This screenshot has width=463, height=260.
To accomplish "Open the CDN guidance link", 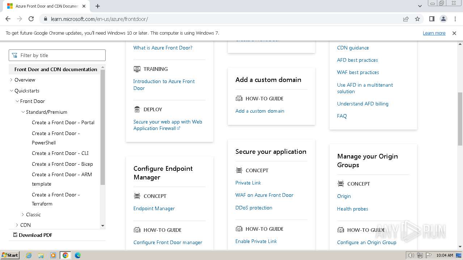I will [x=353, y=48].
